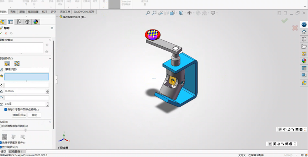This screenshot has width=308, height=157.
Task: Open the 运动算例 1 bottom tab
Action: click(x=16, y=151)
